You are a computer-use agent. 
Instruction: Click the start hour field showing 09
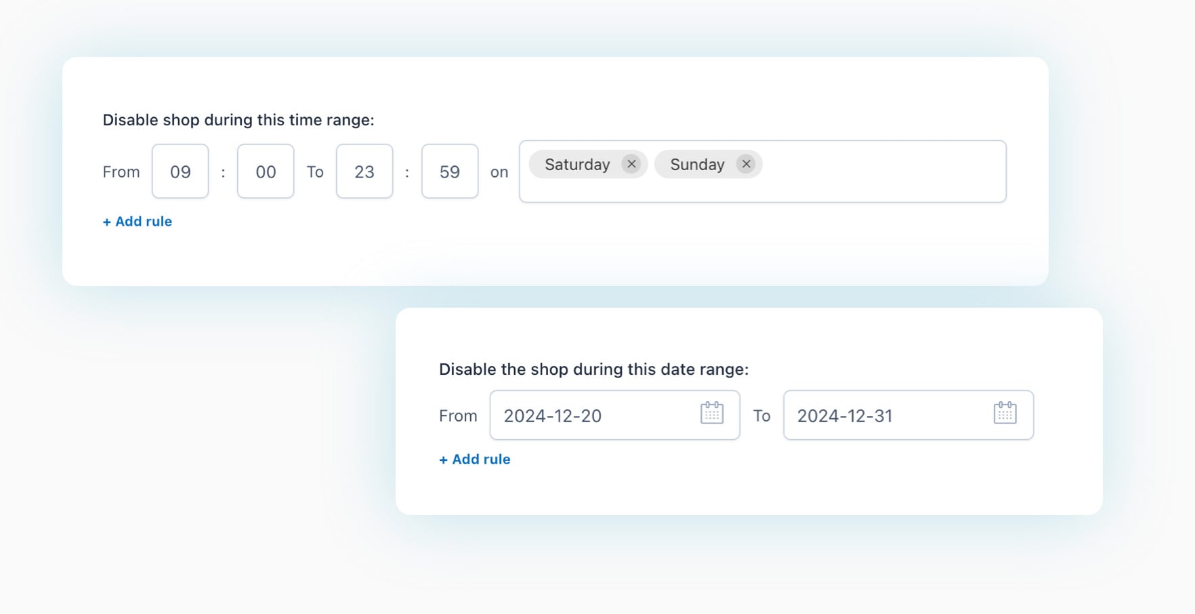coord(180,171)
